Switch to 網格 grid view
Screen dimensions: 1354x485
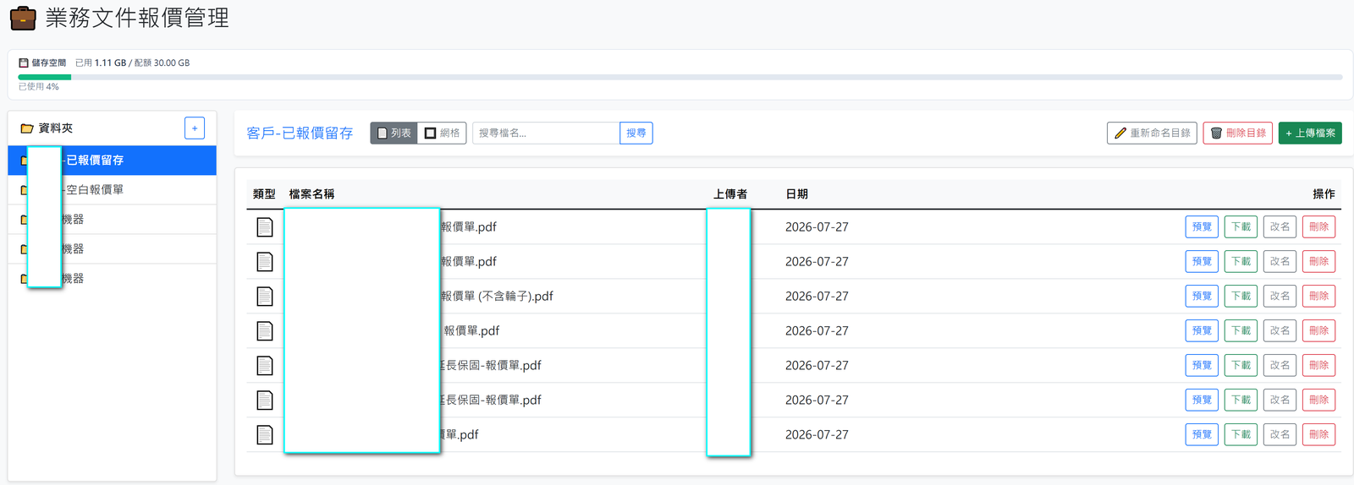coord(442,134)
